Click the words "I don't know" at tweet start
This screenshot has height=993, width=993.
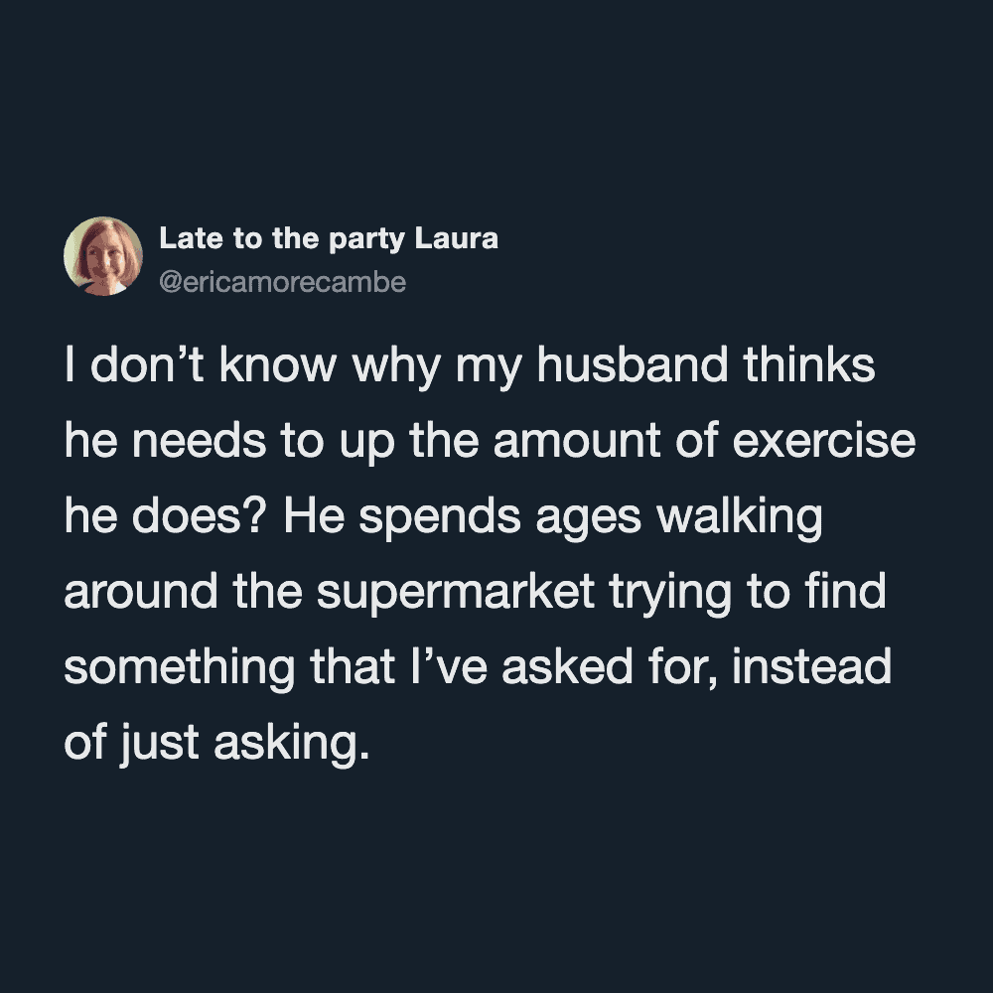coord(199,366)
